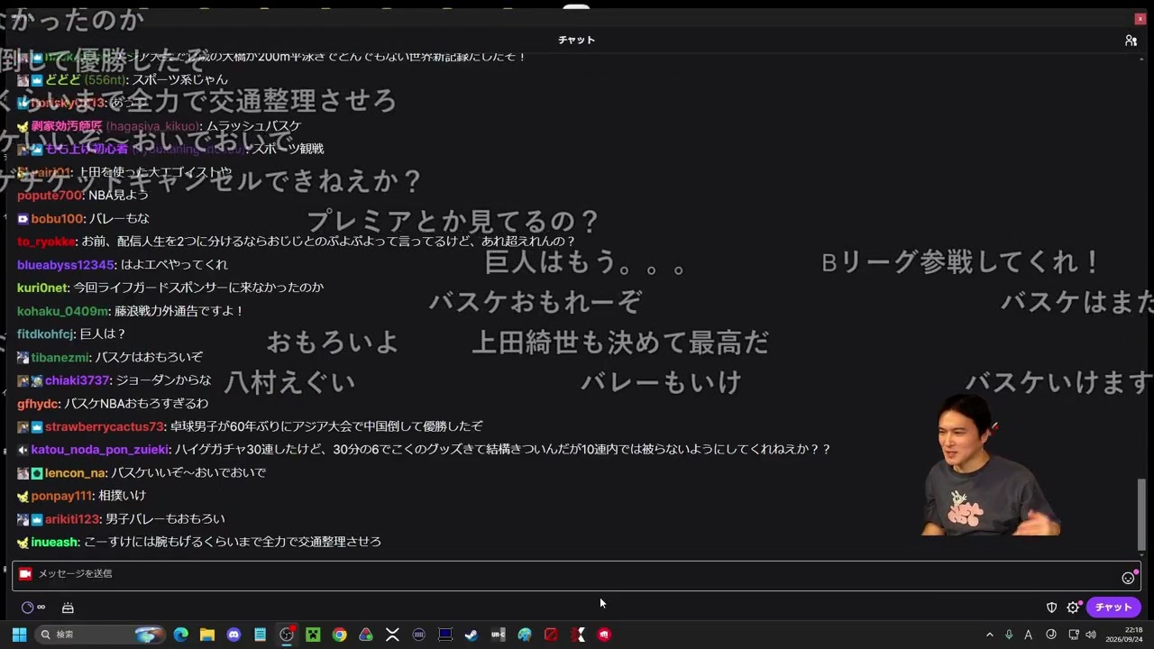This screenshot has height=649, width=1154.
Task: Click username kohaku_0409m in chat
Action: click(x=63, y=311)
